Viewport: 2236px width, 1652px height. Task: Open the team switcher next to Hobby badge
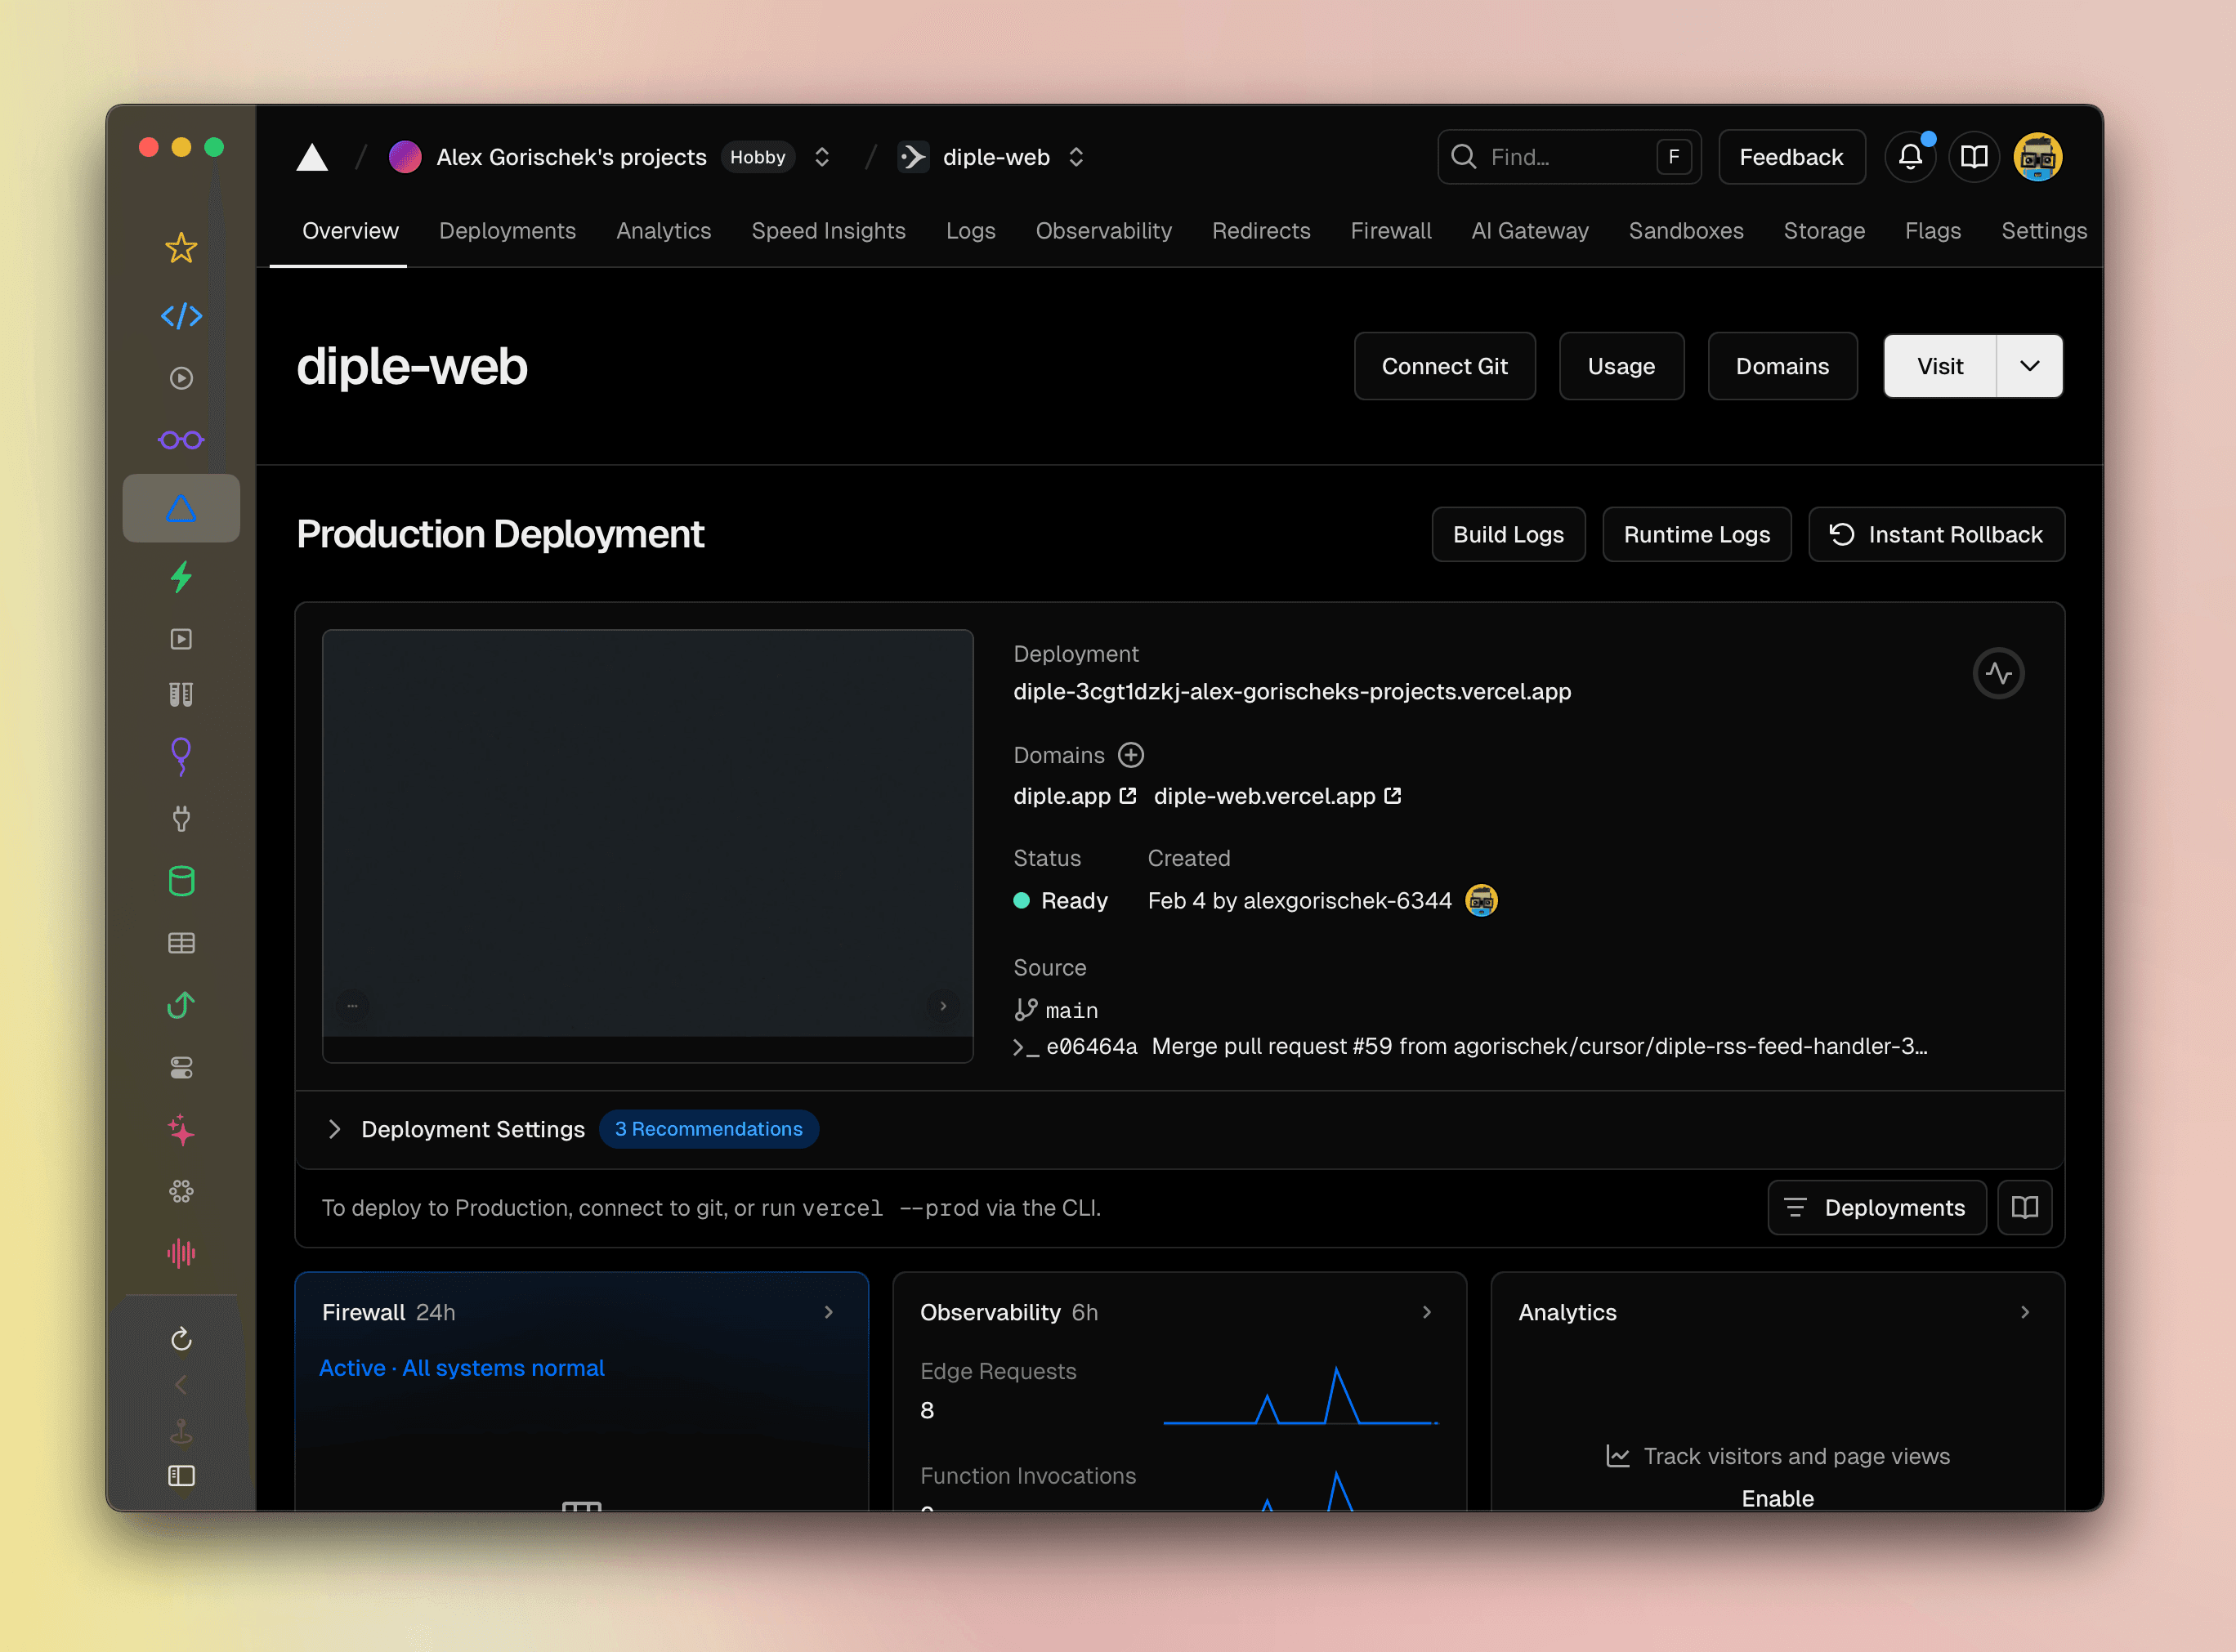tap(822, 157)
